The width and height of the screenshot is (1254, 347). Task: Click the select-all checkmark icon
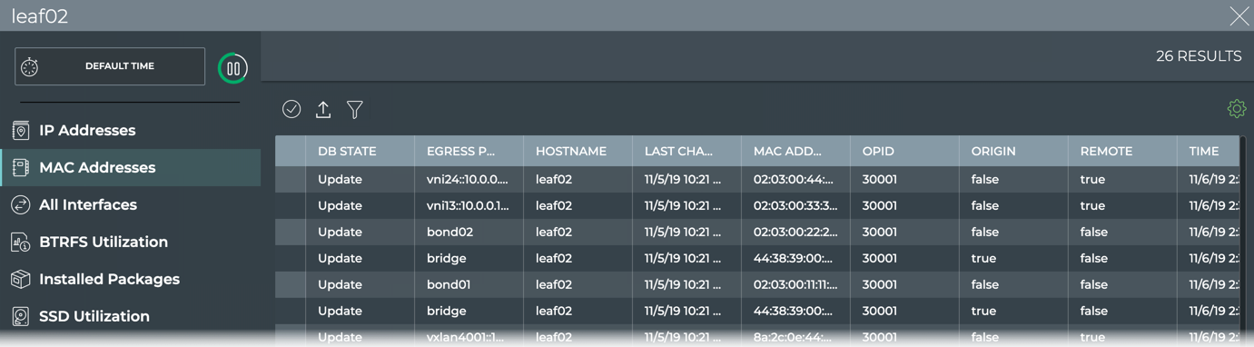pyautogui.click(x=291, y=109)
